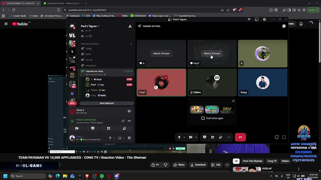Open Netflix bookmark in bookmarks bar
This screenshot has width=321, height=180.
click(123, 16)
